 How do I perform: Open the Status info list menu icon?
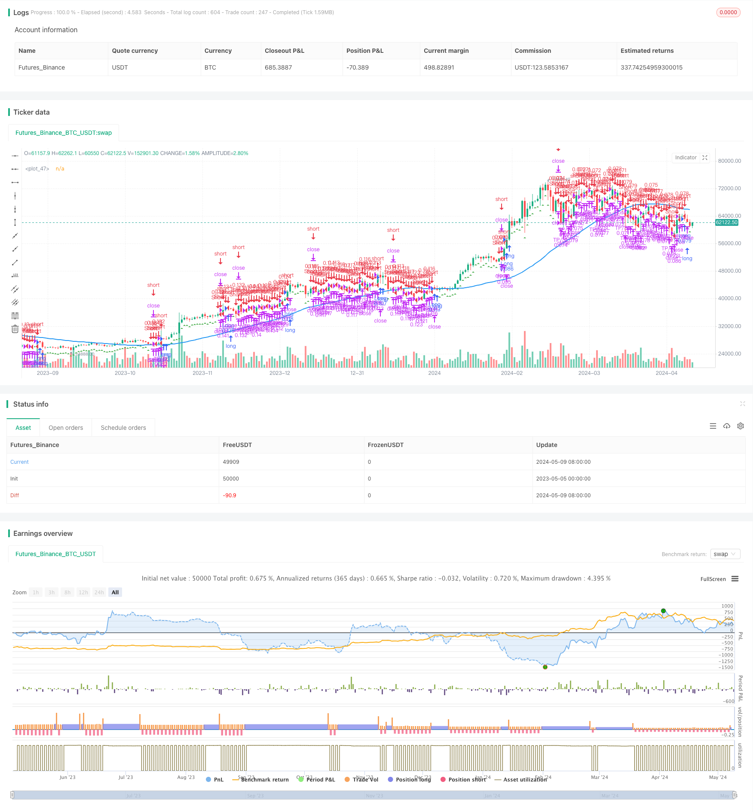point(713,426)
